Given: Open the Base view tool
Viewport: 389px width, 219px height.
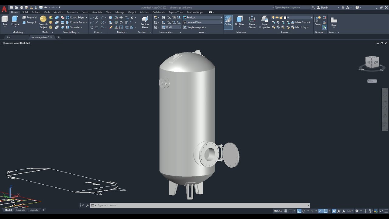Looking at the screenshot, I should (334, 22).
